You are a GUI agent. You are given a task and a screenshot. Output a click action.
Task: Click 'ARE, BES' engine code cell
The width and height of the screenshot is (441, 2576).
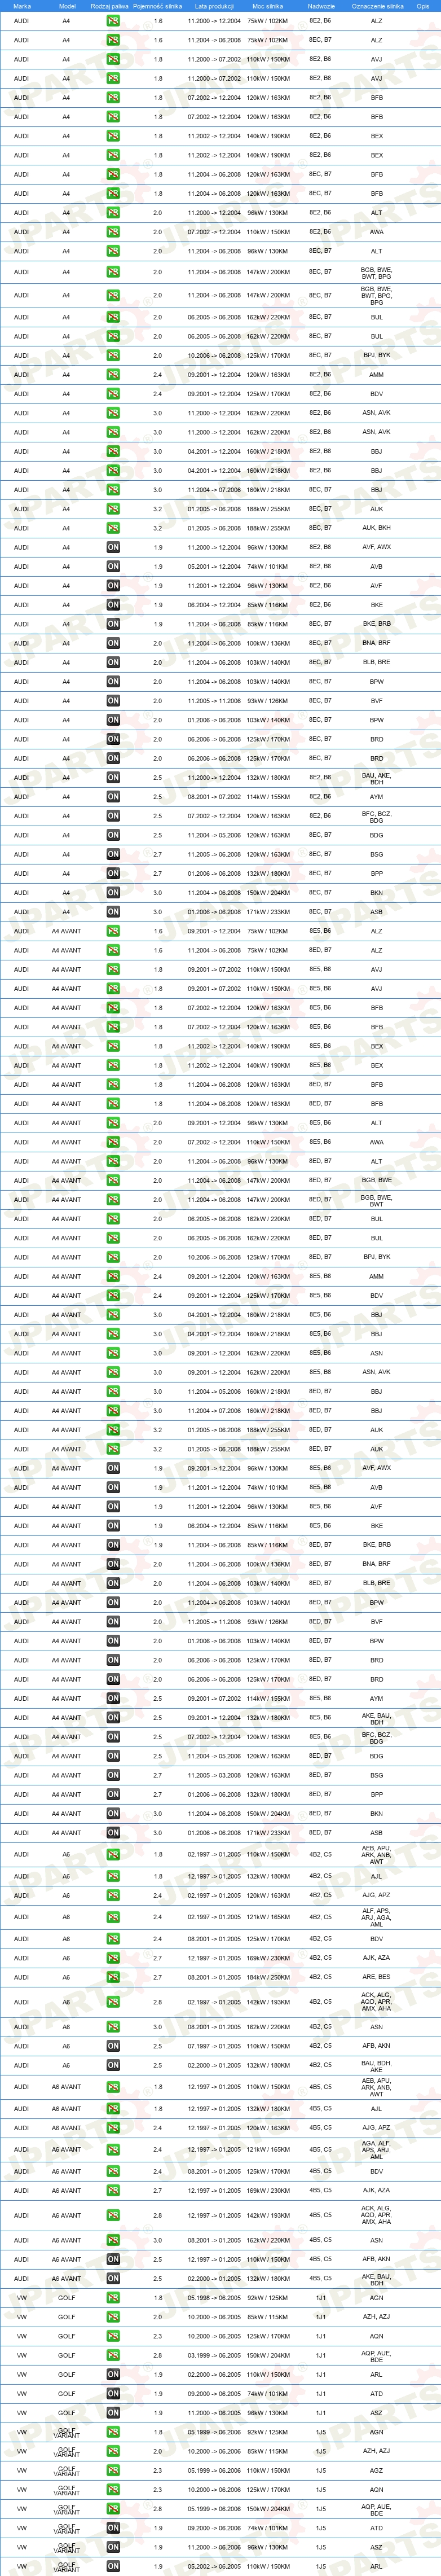pyautogui.click(x=377, y=1977)
